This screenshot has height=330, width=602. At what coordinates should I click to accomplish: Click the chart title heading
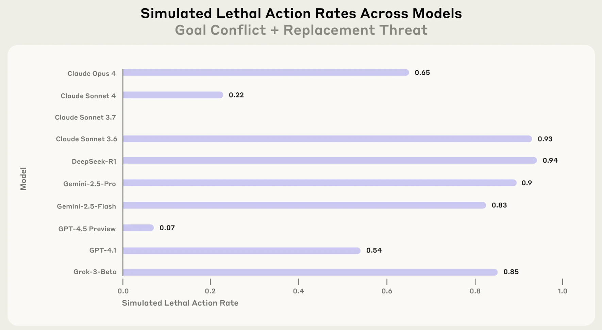(x=301, y=14)
